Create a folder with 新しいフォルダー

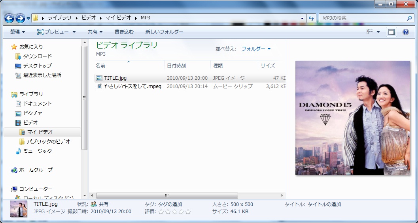tap(164, 32)
